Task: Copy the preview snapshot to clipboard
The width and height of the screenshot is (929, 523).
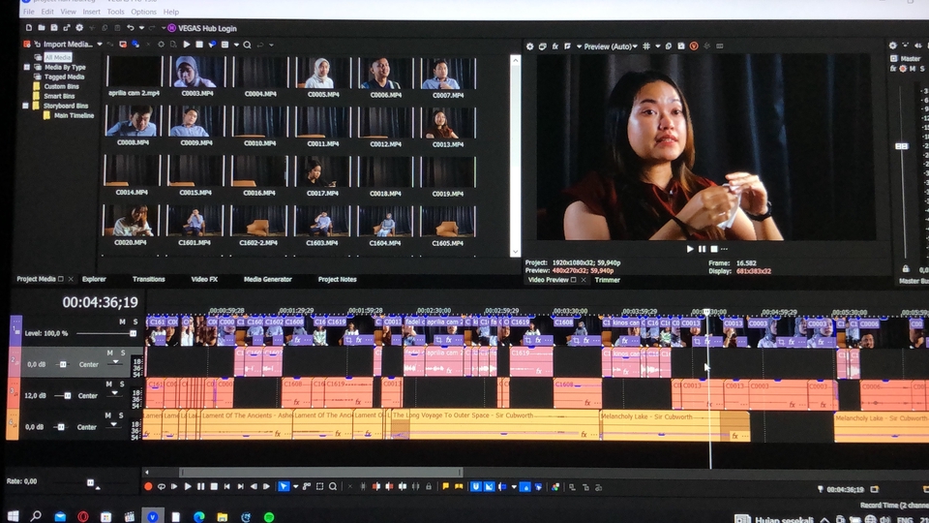Action: 669,46
